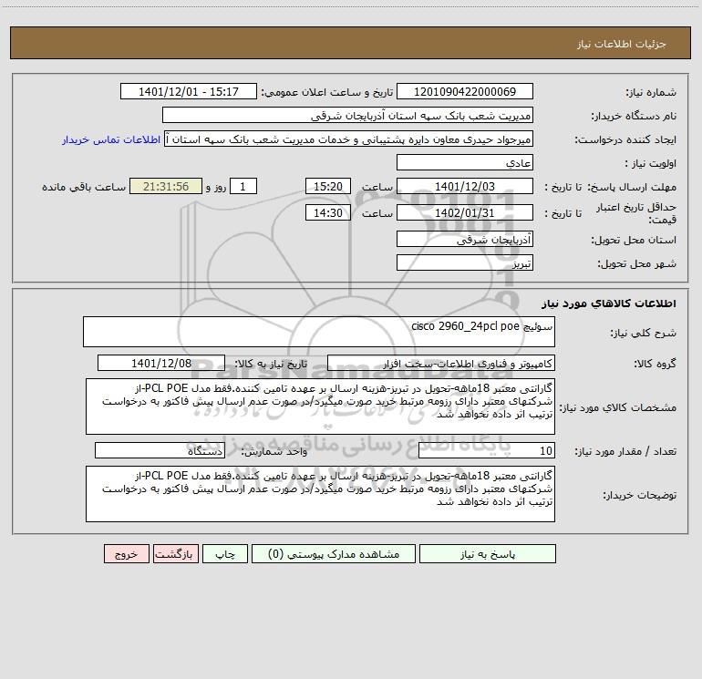
Task: Click the مهلت ارسال پاسخ label
Action: point(632,187)
